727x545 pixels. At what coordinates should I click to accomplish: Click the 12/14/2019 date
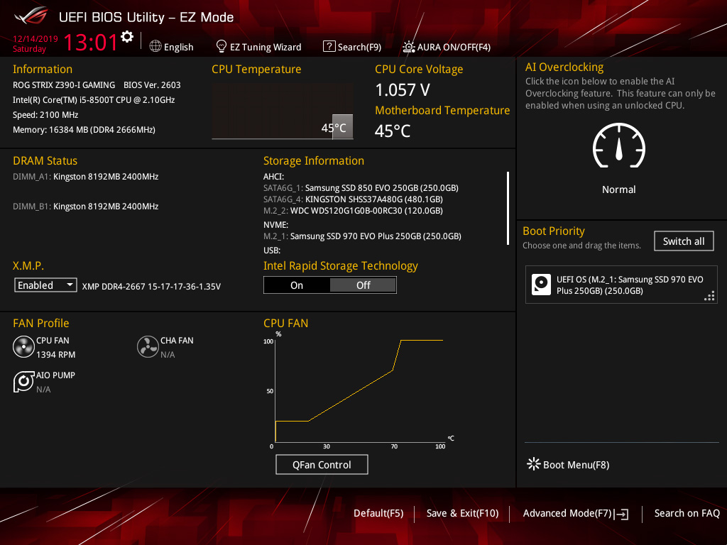(35, 39)
